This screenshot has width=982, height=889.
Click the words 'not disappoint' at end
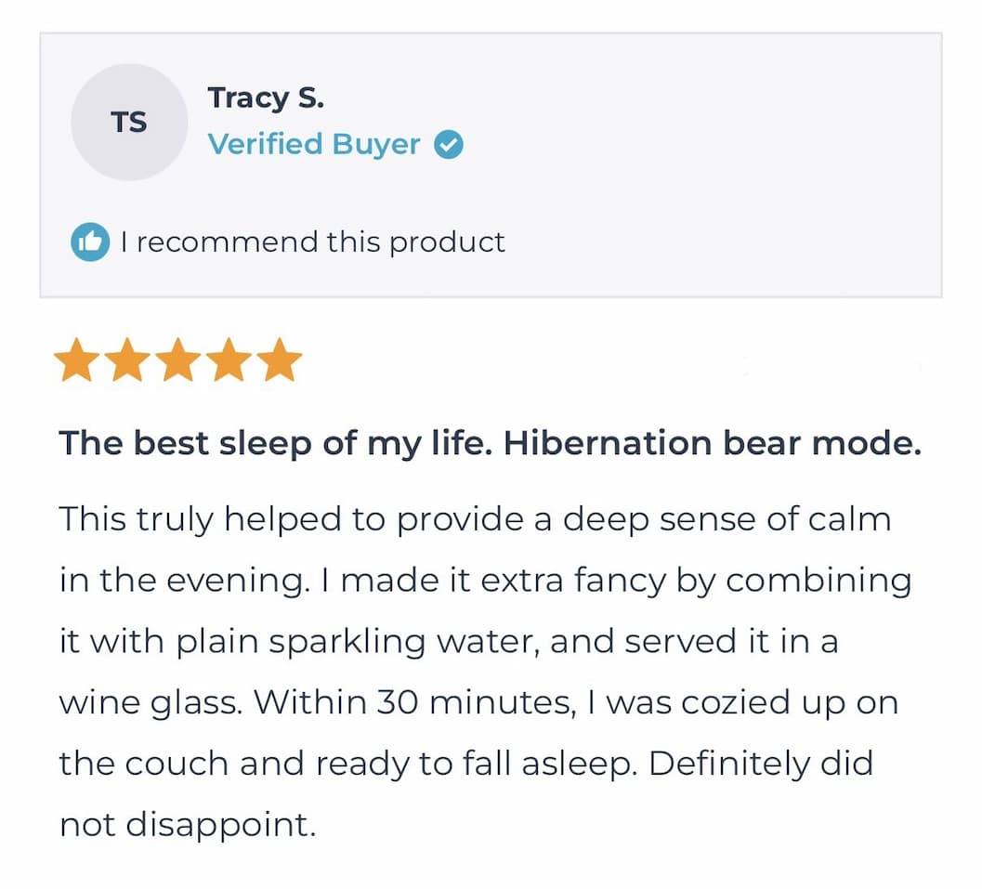tap(188, 825)
